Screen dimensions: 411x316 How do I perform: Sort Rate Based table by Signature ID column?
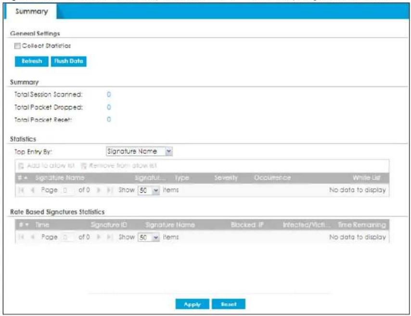[109, 225]
